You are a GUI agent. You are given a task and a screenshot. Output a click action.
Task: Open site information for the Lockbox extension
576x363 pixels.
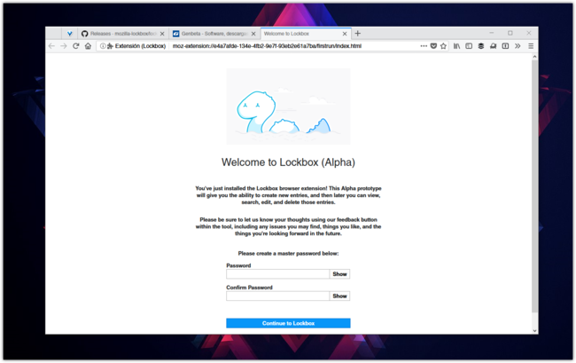click(x=103, y=46)
